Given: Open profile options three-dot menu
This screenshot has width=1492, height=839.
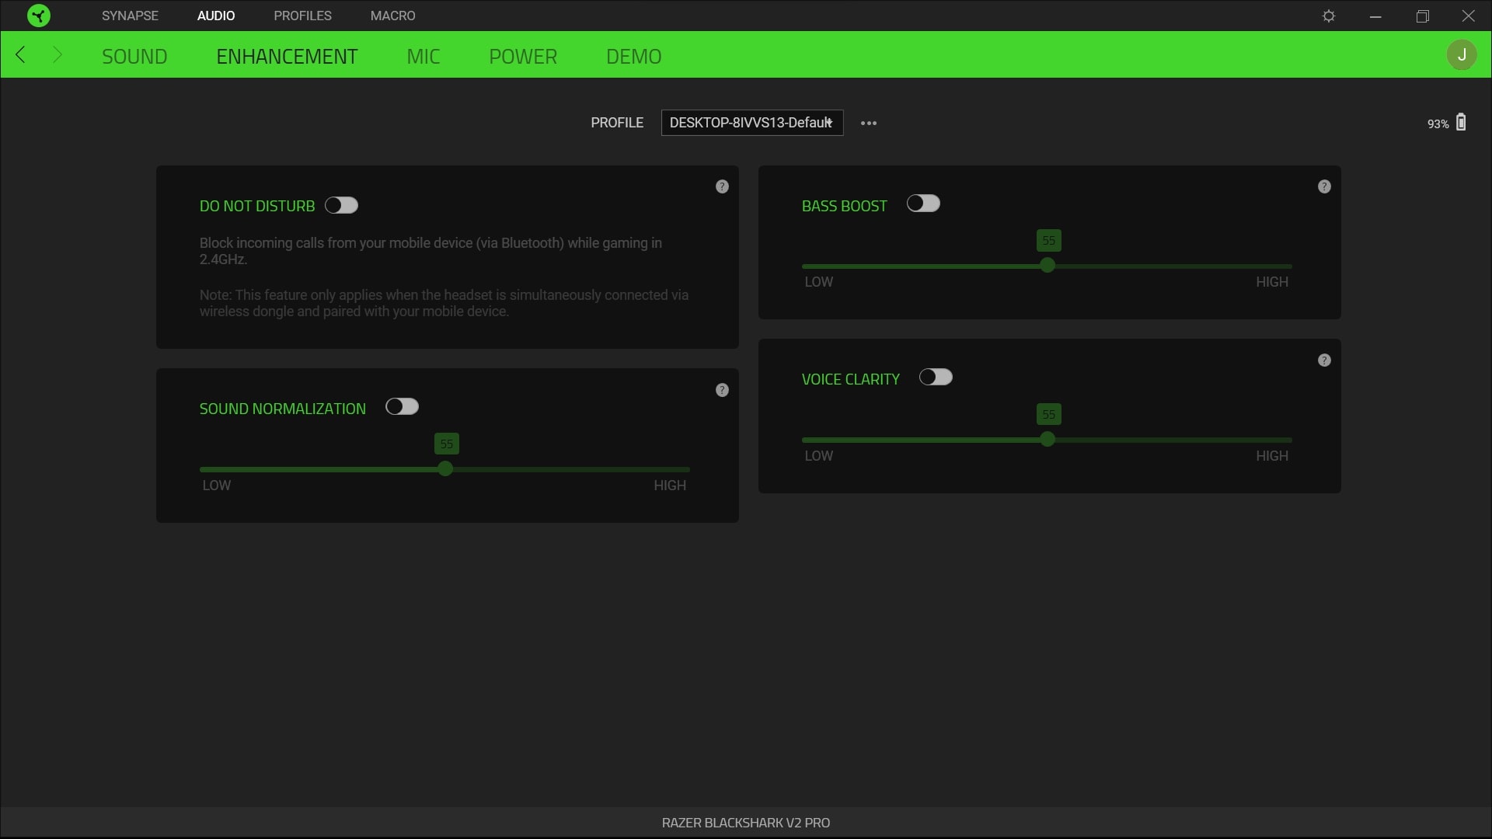Looking at the screenshot, I should [x=869, y=123].
